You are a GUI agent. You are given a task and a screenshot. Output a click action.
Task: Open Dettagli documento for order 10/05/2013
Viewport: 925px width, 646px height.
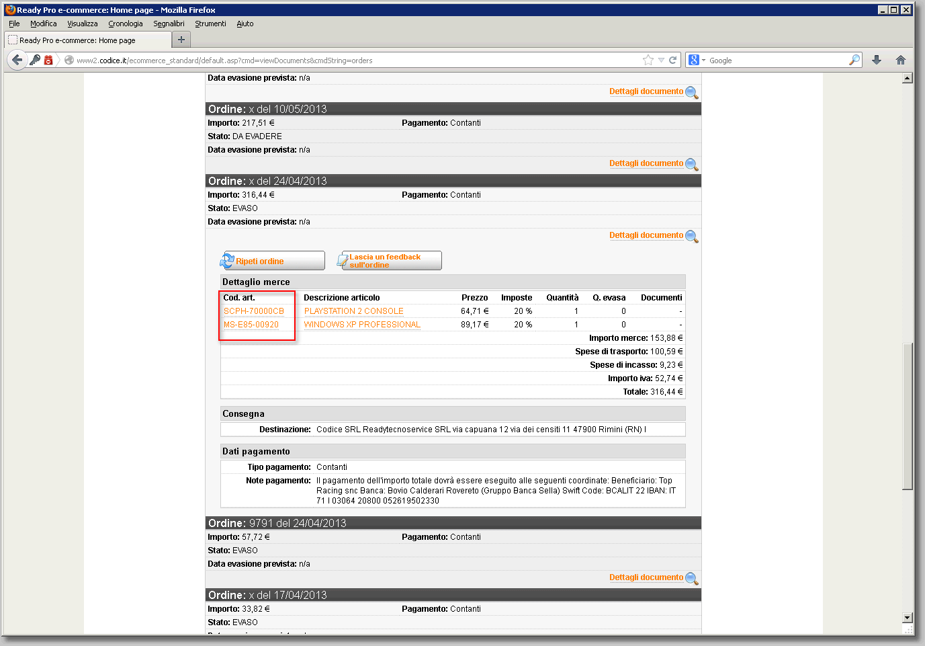(x=646, y=163)
